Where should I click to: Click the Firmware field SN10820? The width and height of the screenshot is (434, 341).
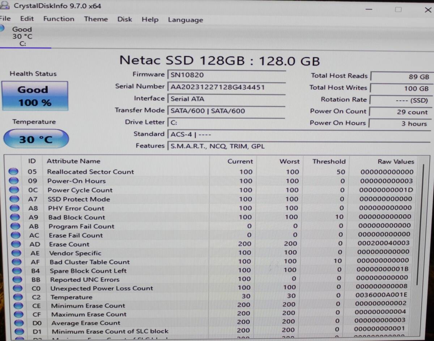pyautogui.click(x=226, y=75)
